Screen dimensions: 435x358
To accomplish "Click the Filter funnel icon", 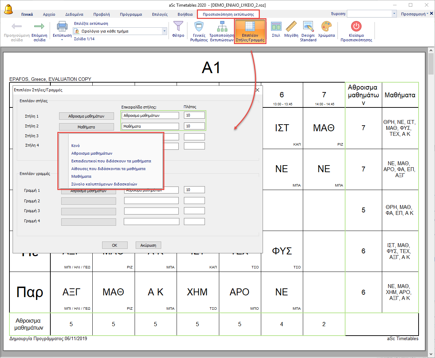I will click(178, 26).
